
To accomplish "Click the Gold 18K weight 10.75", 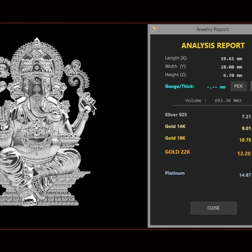I will 245,140.
